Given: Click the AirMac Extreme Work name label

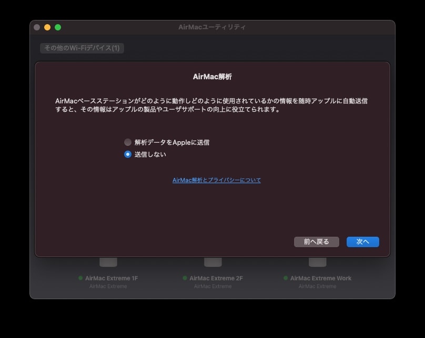Looking at the screenshot, I should click(321, 278).
